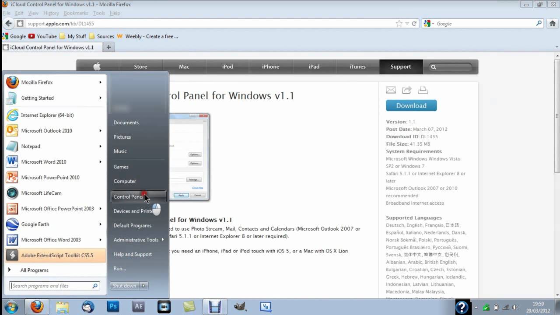
Task: Open the Bookmarks menu
Action: click(x=76, y=13)
